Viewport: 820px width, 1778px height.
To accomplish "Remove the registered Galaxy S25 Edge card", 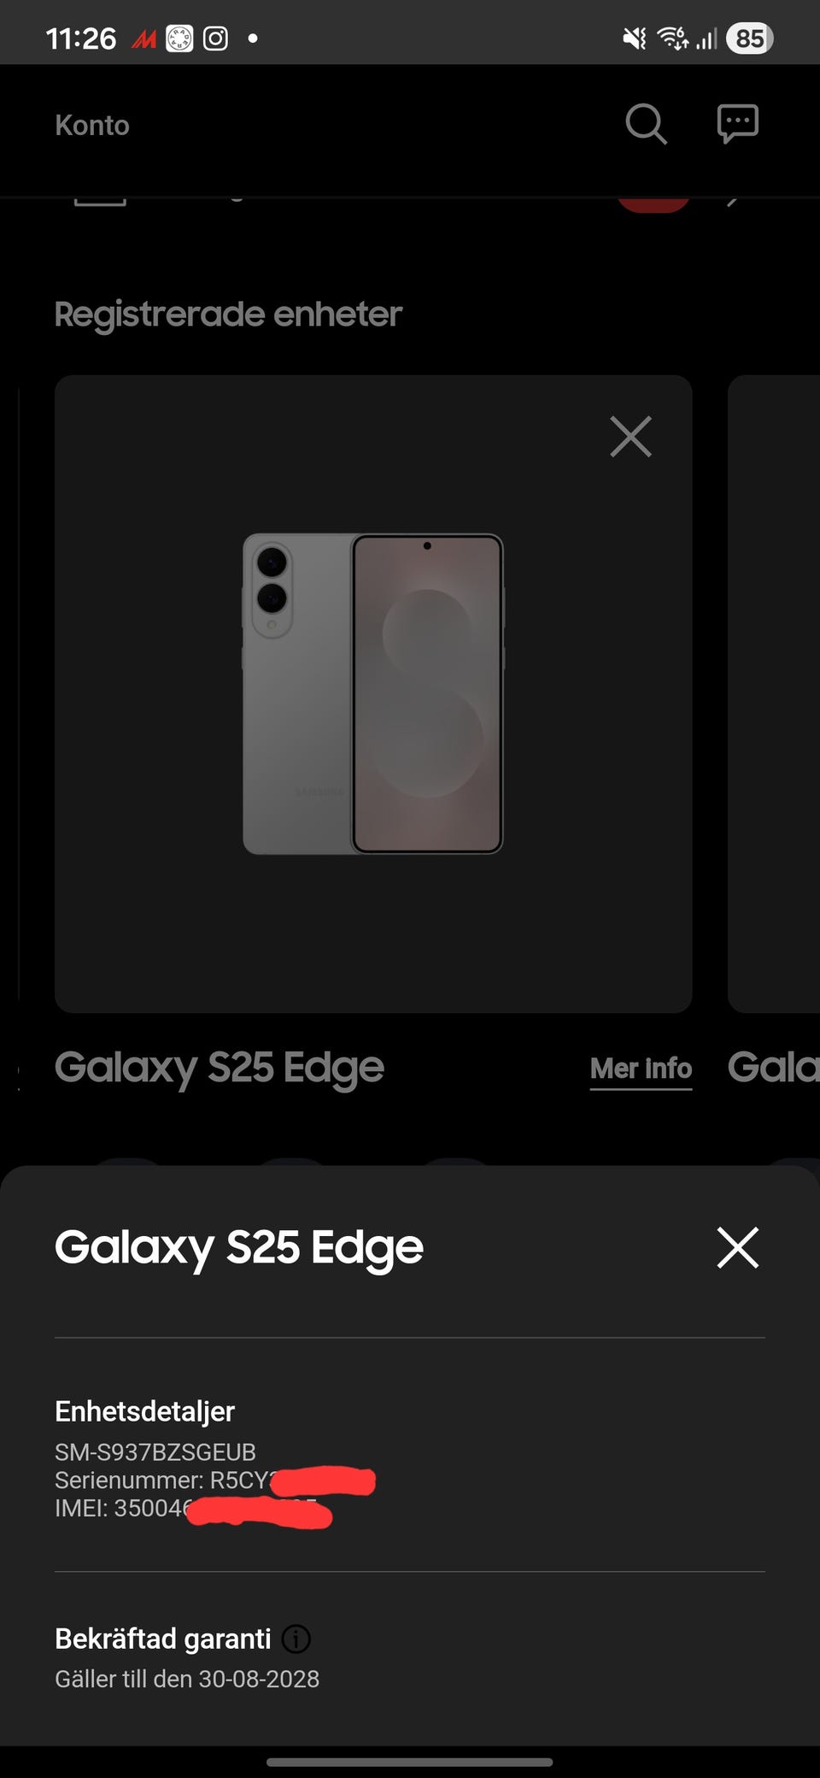I will 631,437.
